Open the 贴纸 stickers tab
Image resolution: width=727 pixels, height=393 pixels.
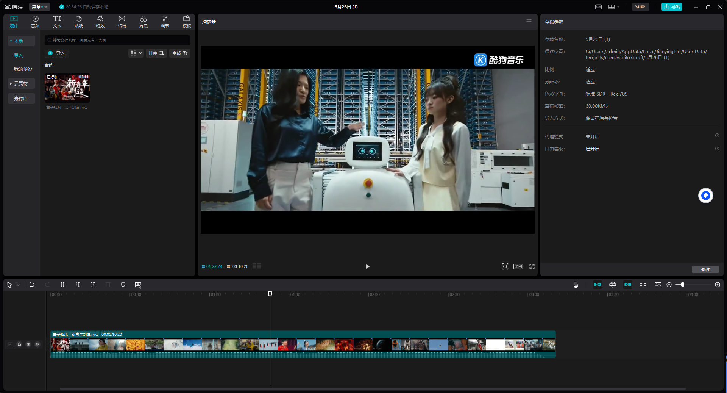point(78,22)
